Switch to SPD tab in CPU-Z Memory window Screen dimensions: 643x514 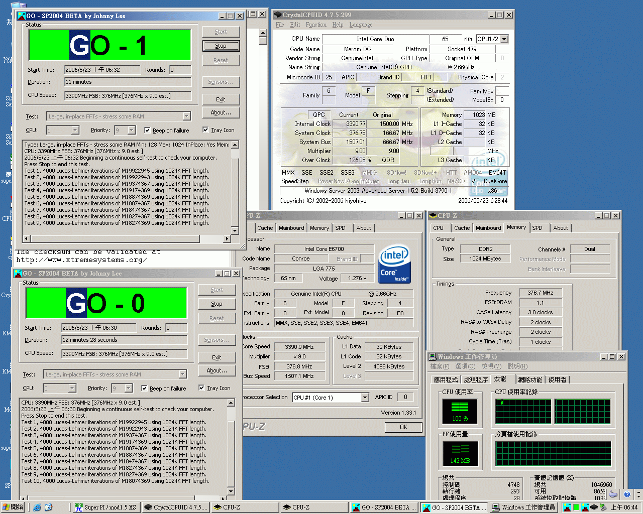[x=537, y=228]
